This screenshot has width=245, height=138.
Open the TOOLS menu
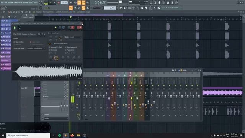tap(31, 3)
